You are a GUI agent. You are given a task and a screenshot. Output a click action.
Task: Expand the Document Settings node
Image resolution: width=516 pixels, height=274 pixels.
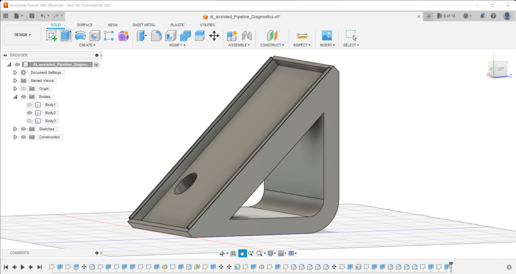click(x=15, y=73)
